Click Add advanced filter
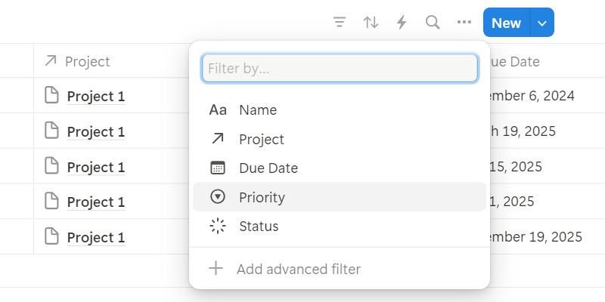The image size is (605, 302). pos(299,270)
